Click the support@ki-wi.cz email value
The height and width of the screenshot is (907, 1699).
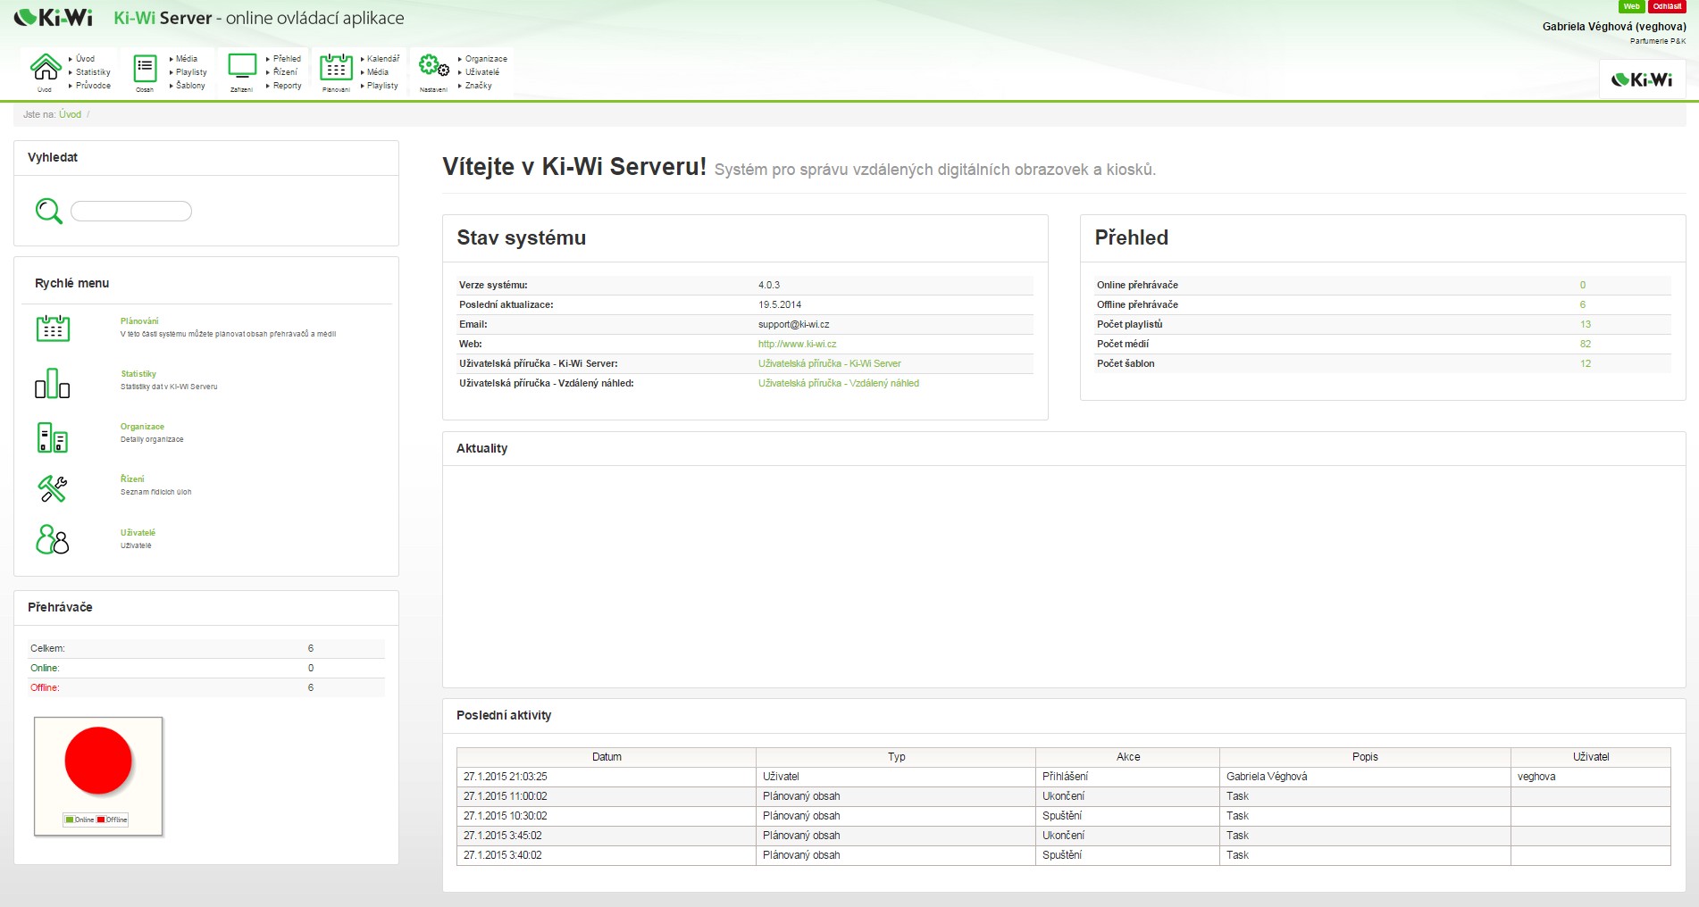tap(793, 324)
